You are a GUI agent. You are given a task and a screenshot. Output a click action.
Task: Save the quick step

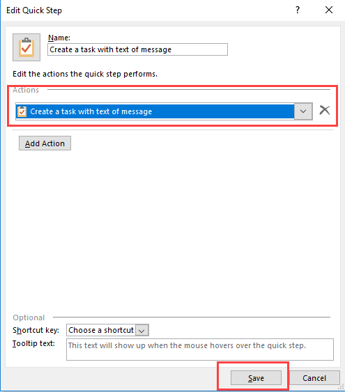pos(256,378)
